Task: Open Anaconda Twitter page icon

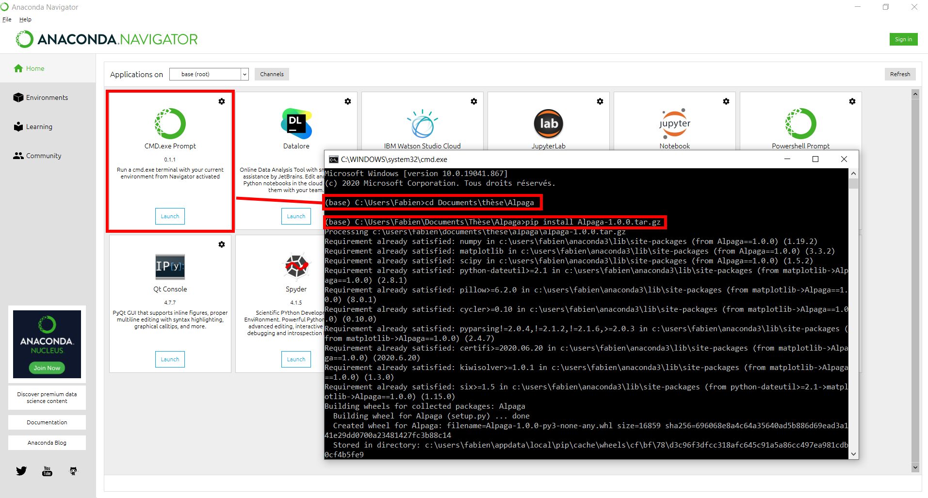Action: 21,471
